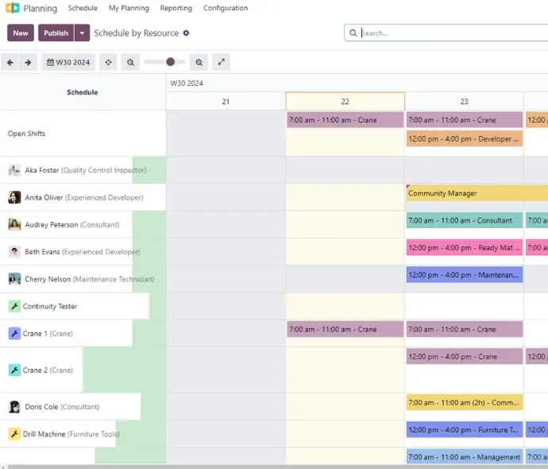The image size is (548, 469).
Task: Expand the Publish dropdown arrow
Action: (82, 33)
